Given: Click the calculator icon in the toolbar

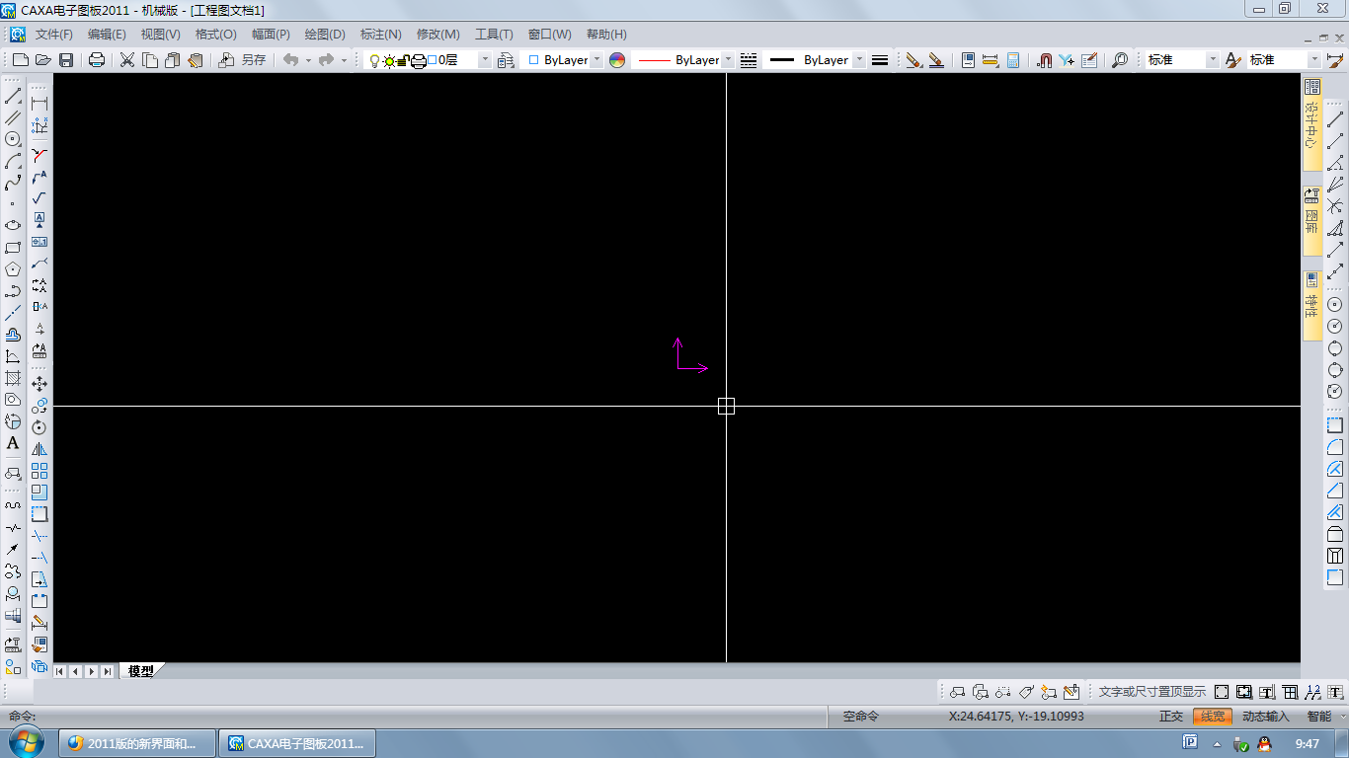Looking at the screenshot, I should [1012, 60].
